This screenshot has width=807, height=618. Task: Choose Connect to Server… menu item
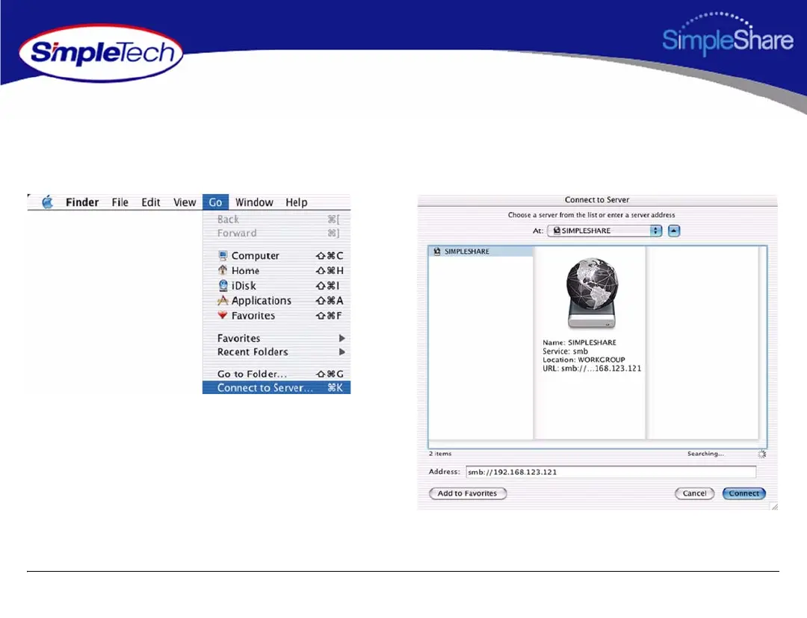pyautogui.click(x=276, y=387)
